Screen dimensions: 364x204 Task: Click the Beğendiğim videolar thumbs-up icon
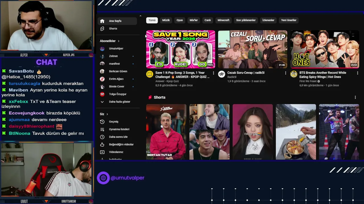102,144
